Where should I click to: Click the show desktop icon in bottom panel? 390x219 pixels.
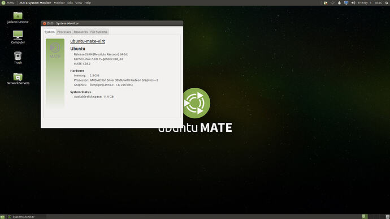coord(2,217)
